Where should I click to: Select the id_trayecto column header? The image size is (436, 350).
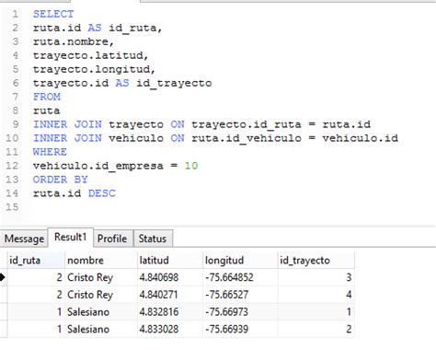click(x=316, y=261)
